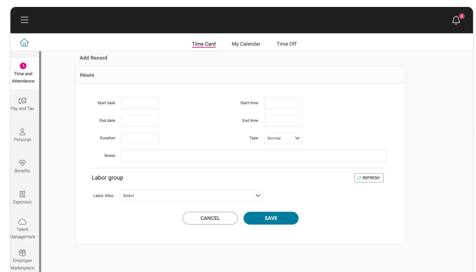Switch to the My Calendar tab

click(x=246, y=44)
